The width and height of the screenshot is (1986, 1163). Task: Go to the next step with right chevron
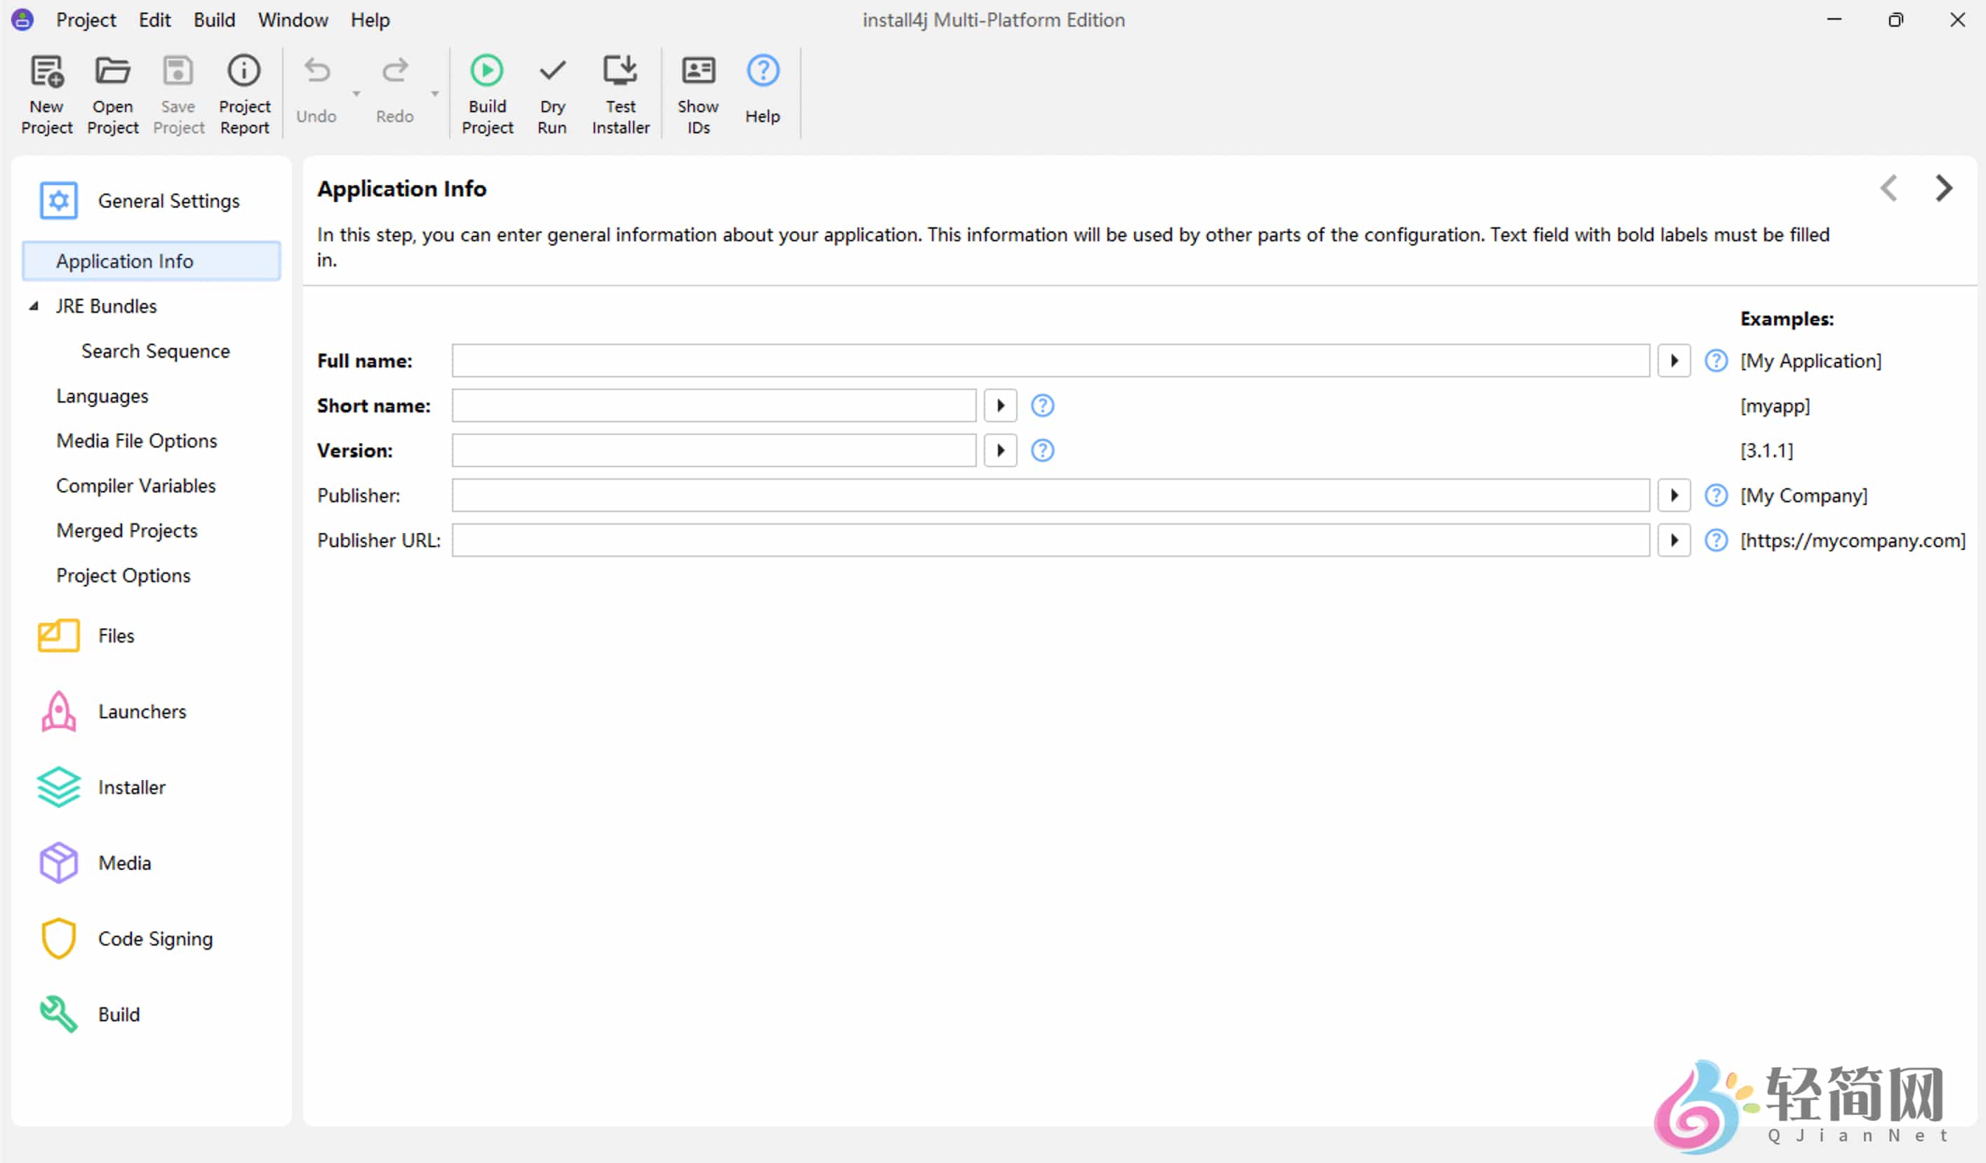1943,188
